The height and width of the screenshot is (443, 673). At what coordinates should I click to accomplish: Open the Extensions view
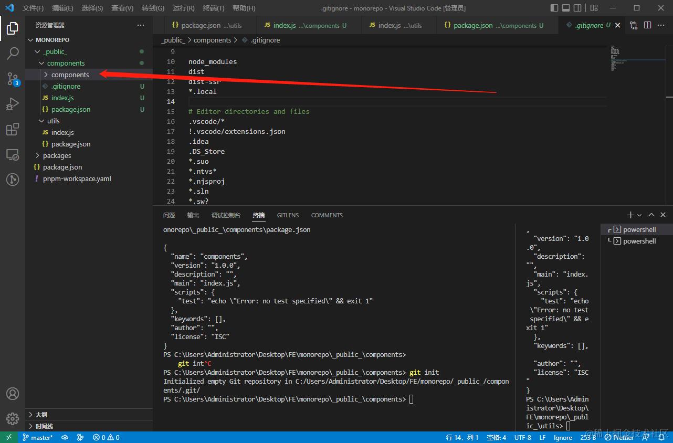[13, 129]
